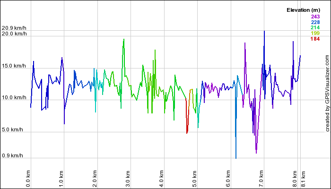Click the 0.0 km distance label

tap(28, 179)
